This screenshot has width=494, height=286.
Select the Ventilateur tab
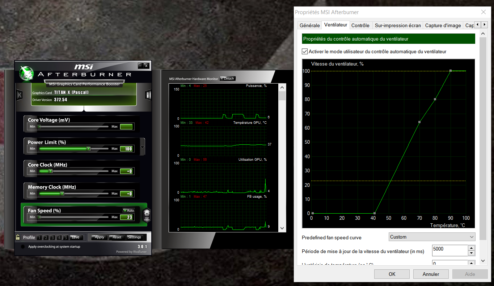[336, 25]
